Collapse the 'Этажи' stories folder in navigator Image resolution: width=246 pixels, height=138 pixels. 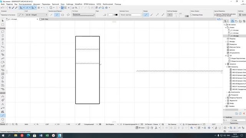[226, 28]
